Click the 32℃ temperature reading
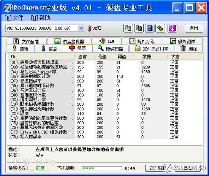 click(97, 28)
